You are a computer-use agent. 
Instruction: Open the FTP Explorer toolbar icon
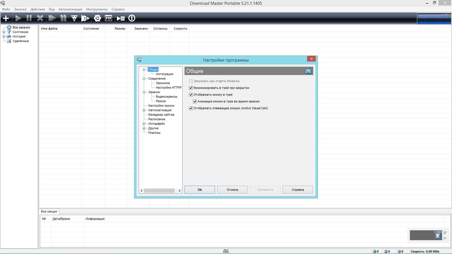(108, 18)
